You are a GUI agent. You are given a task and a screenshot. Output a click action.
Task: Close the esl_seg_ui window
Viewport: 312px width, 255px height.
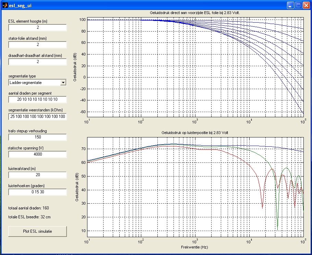coord(306,5)
